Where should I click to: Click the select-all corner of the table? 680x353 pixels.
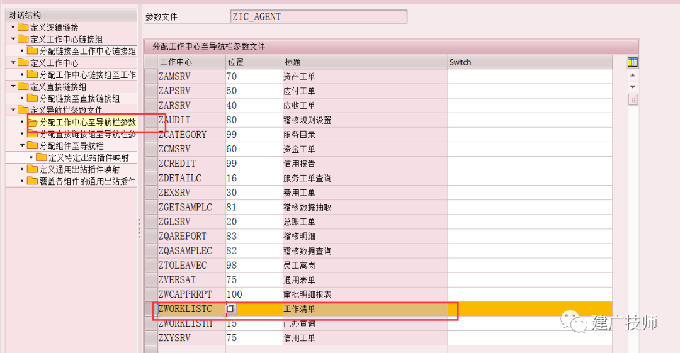(x=151, y=62)
